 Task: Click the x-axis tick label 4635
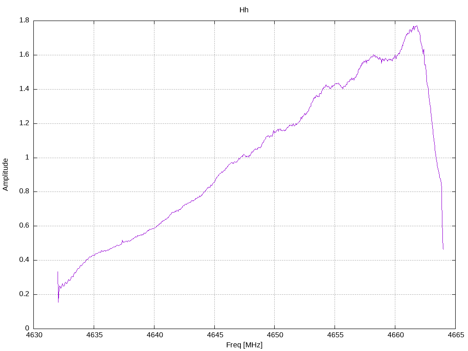pyautogui.click(x=94, y=335)
